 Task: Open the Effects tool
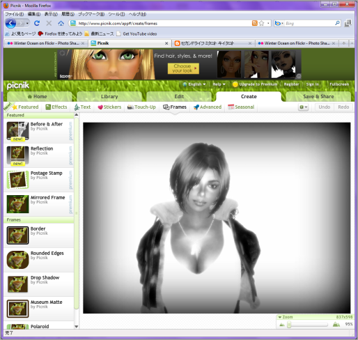pyautogui.click(x=56, y=107)
